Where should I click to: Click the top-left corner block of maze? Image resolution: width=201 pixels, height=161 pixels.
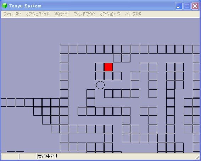point(64,49)
